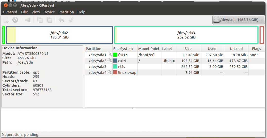This screenshot has width=267, height=138.
Task: Click the green fat16 color swatch
Action: pyautogui.click(x=115, y=55)
